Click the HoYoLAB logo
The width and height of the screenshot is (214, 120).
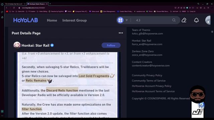pos(25,20)
